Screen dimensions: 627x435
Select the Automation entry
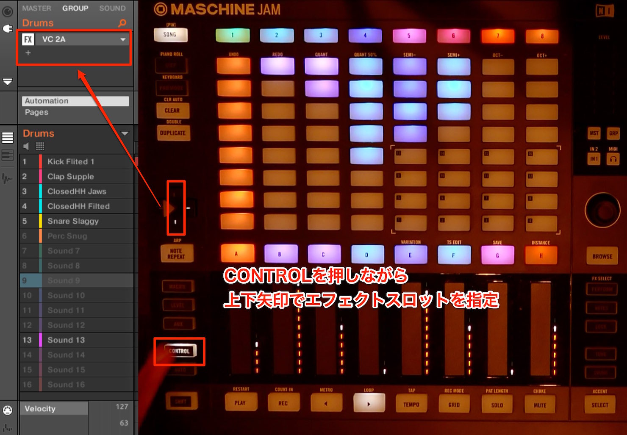pos(75,101)
